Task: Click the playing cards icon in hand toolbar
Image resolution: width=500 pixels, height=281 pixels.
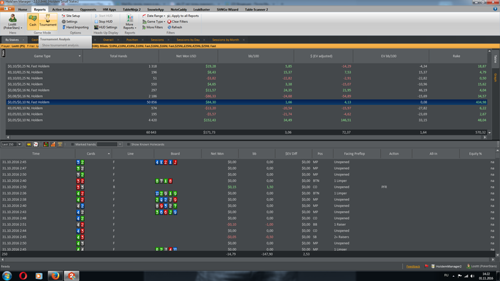Action: coord(36,144)
